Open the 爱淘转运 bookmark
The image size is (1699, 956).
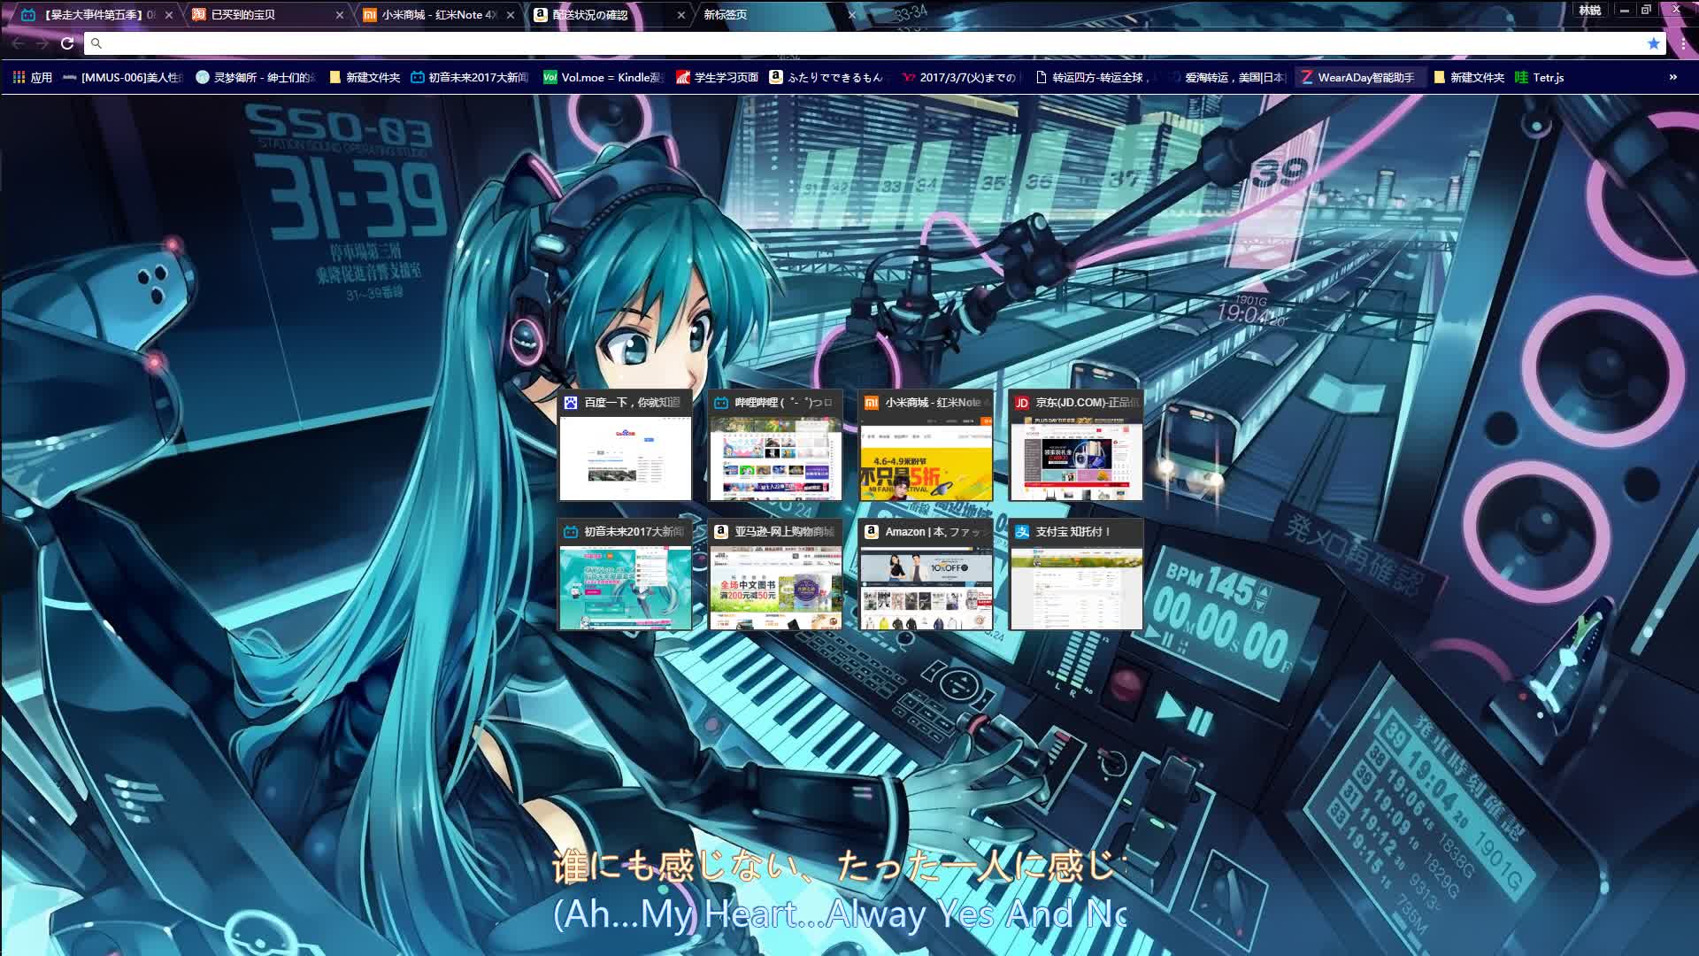coord(1226,77)
